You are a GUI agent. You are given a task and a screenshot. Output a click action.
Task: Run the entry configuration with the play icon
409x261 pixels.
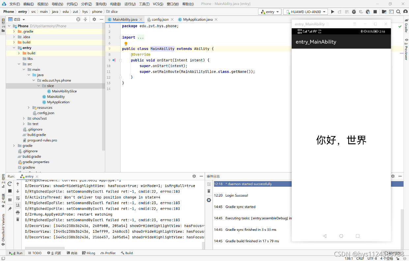(333, 12)
